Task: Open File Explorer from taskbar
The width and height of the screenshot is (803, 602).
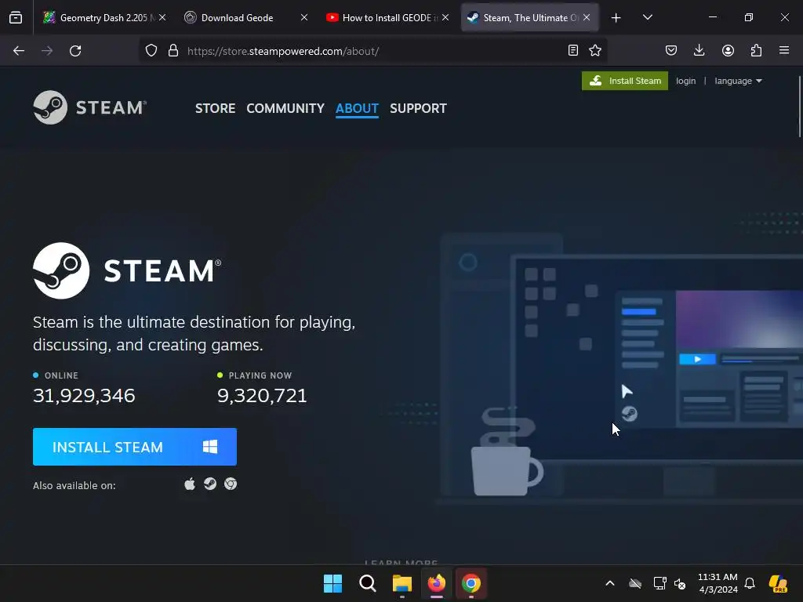Action: point(402,583)
